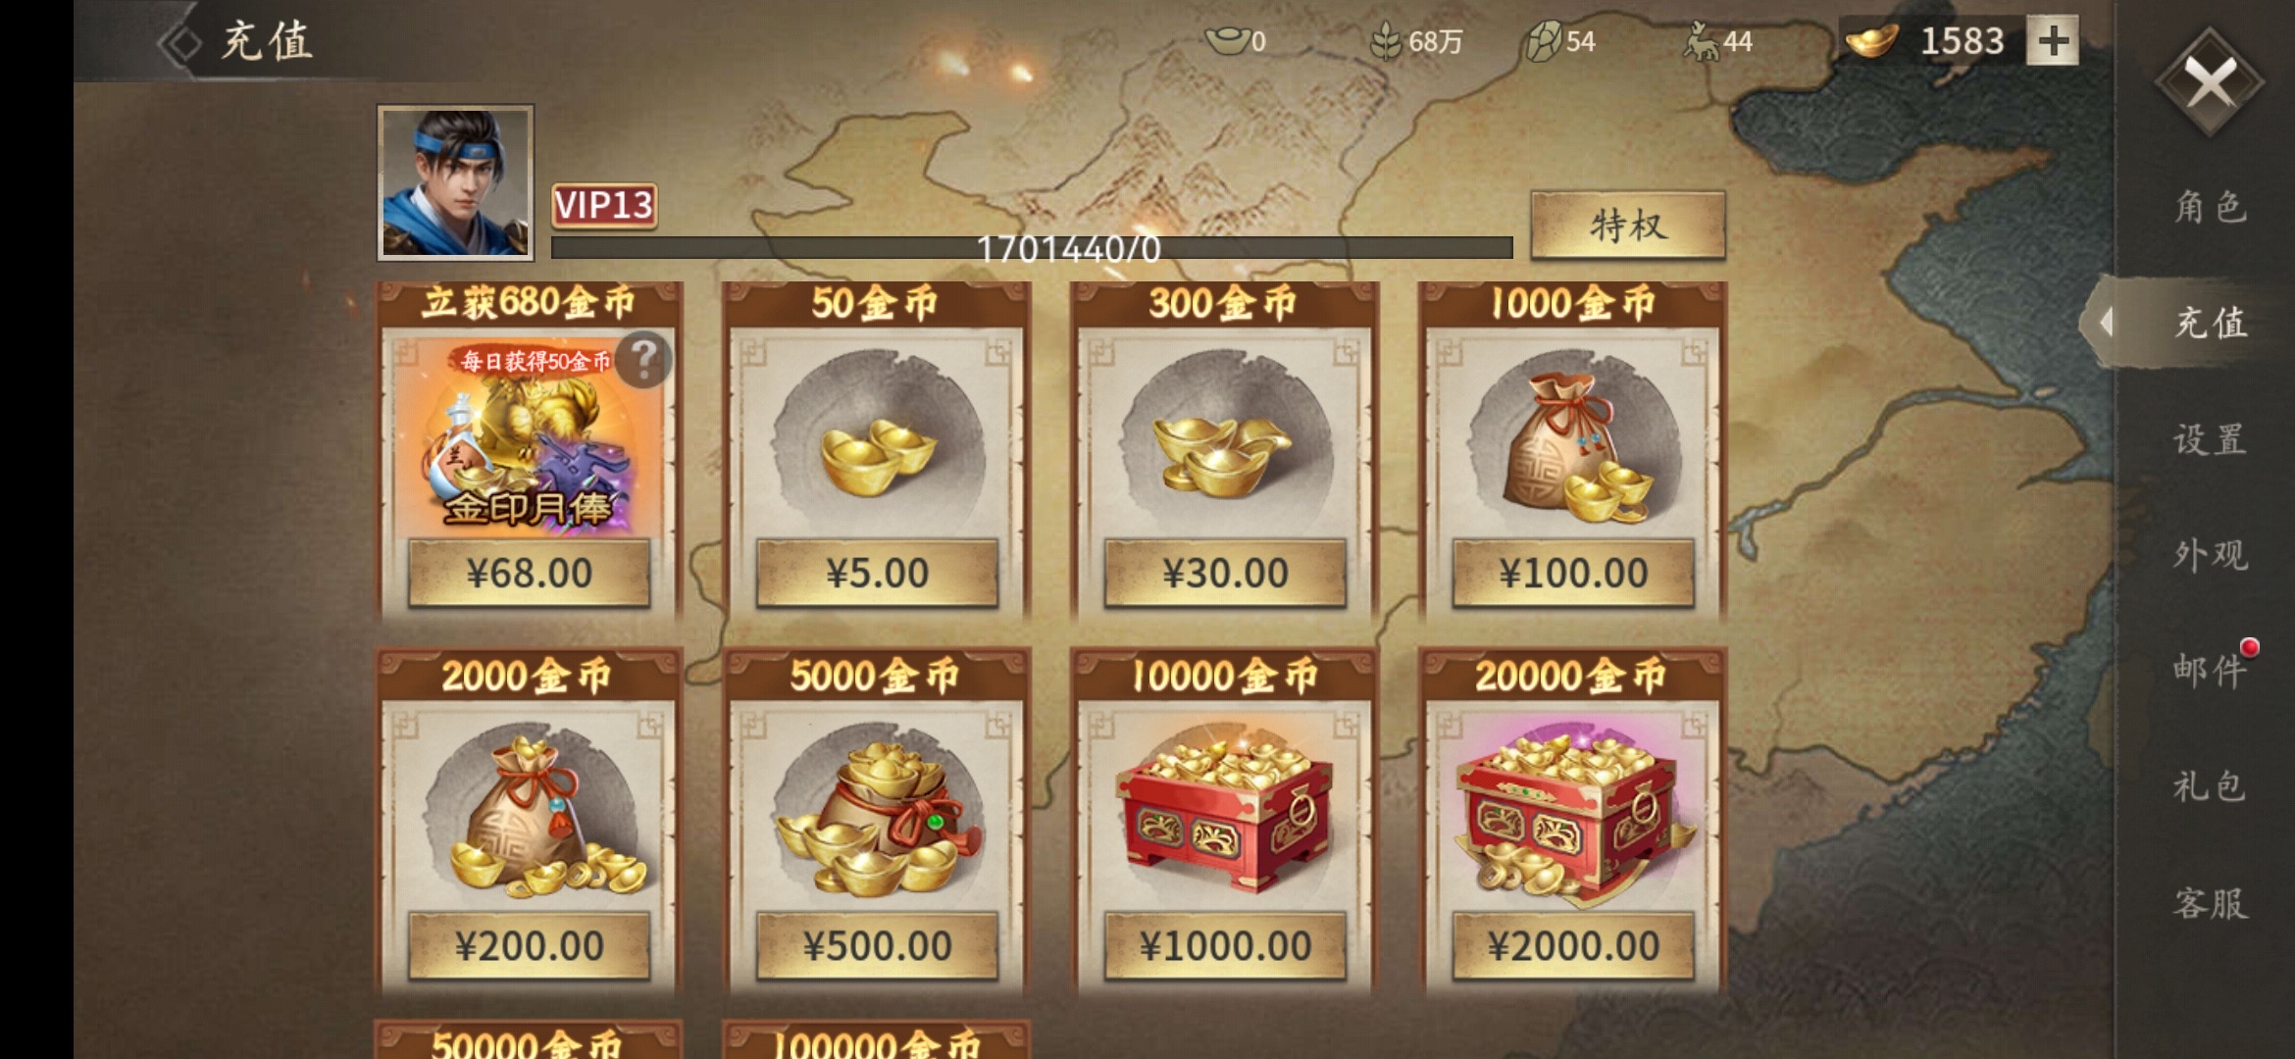Tap the gold ingot currency icon
The width and height of the screenshot is (2295, 1059).
1871,41
